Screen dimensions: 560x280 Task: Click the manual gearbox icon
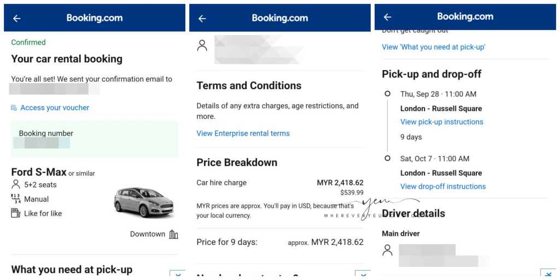(16, 199)
